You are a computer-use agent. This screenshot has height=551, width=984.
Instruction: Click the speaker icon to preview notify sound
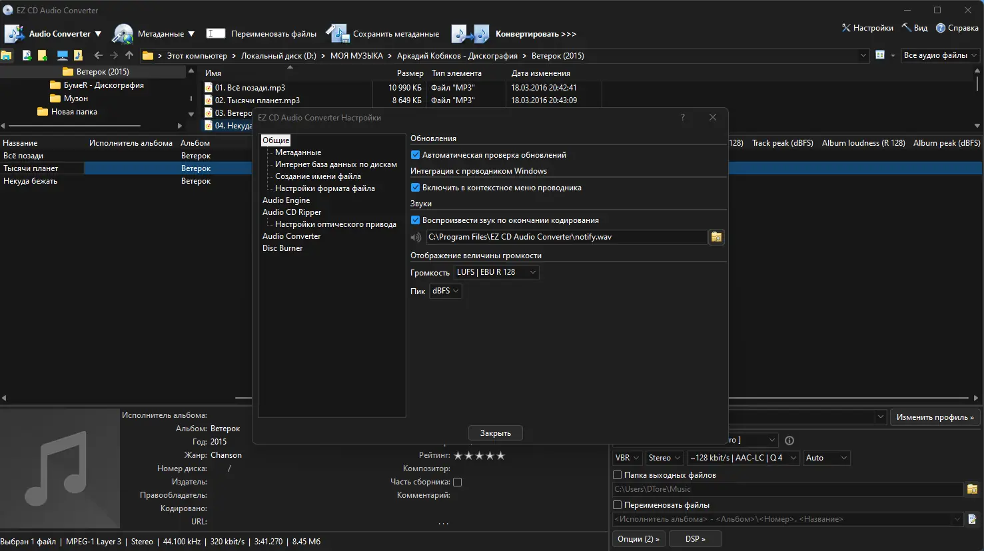416,237
